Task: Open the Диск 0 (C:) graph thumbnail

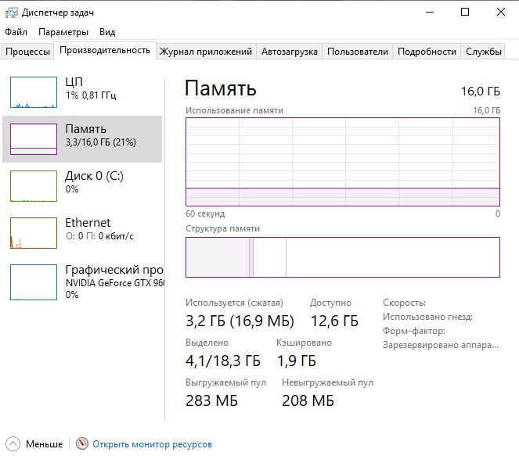Action: (x=34, y=185)
